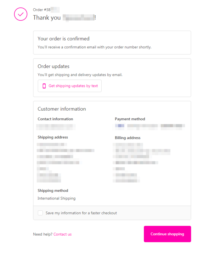Click the 'International Shipping' text
206x256 pixels.
click(x=57, y=198)
